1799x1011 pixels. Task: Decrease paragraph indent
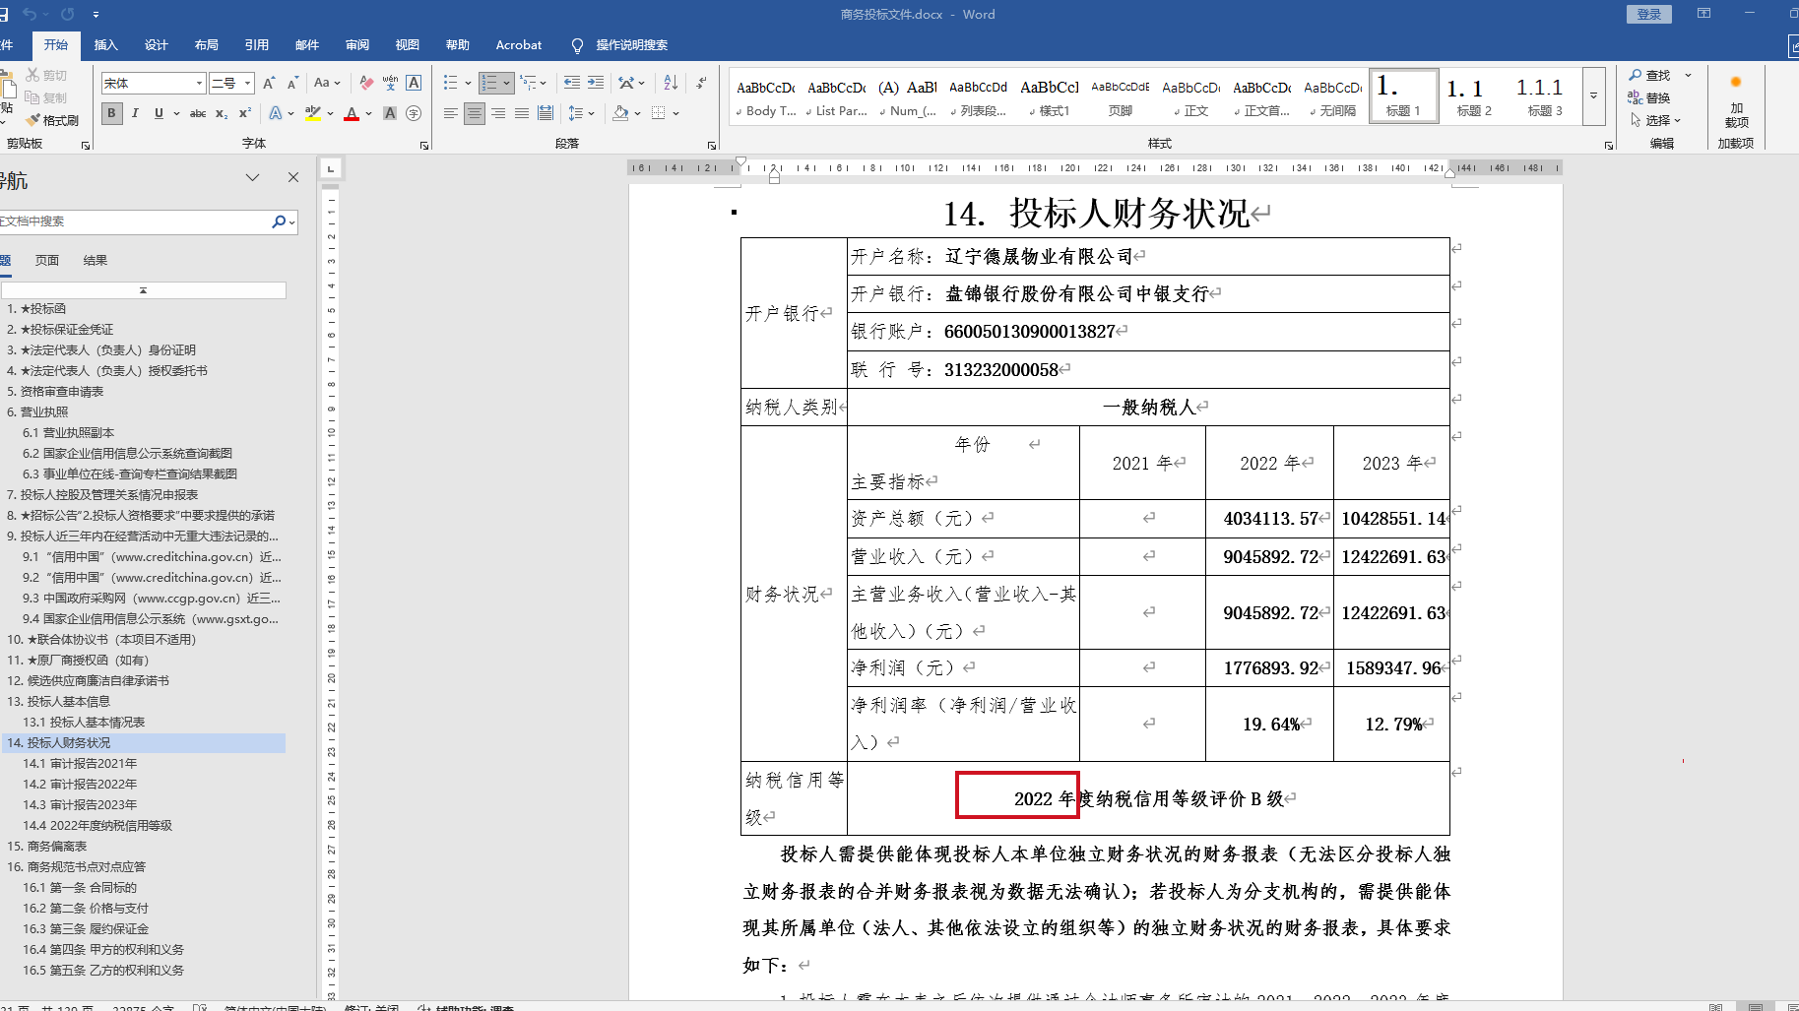coord(572,83)
